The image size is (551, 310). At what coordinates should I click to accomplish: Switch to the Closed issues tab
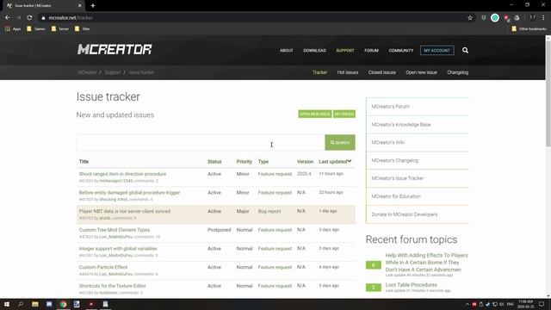(x=382, y=72)
